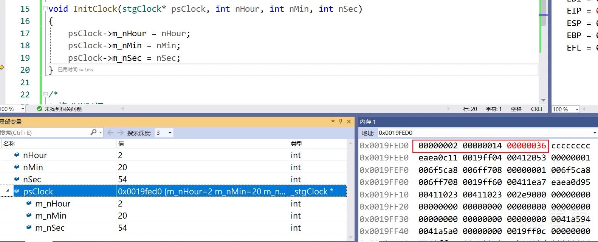Viewport: 598px width, 242px height.
Task: Click the psClock value 0x0019fed0 cell
Action: click(x=202, y=191)
